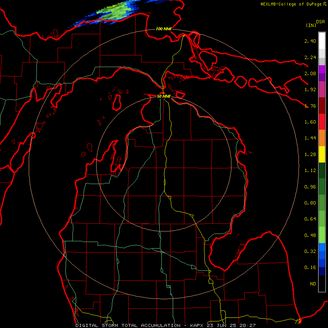The width and height of the screenshot is (328, 328).
Task: Pick the bright red legend swatch
Action: click(322, 122)
